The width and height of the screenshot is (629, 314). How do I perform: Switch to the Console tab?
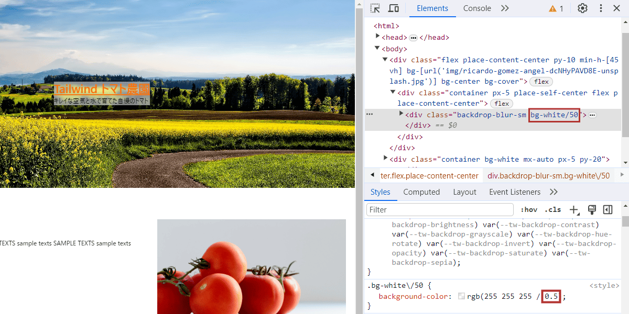tap(477, 8)
